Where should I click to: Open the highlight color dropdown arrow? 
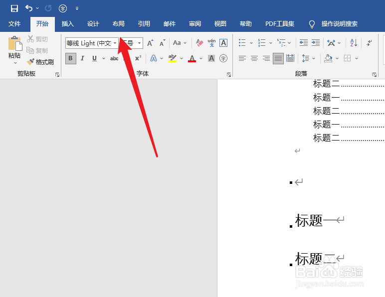(182, 58)
